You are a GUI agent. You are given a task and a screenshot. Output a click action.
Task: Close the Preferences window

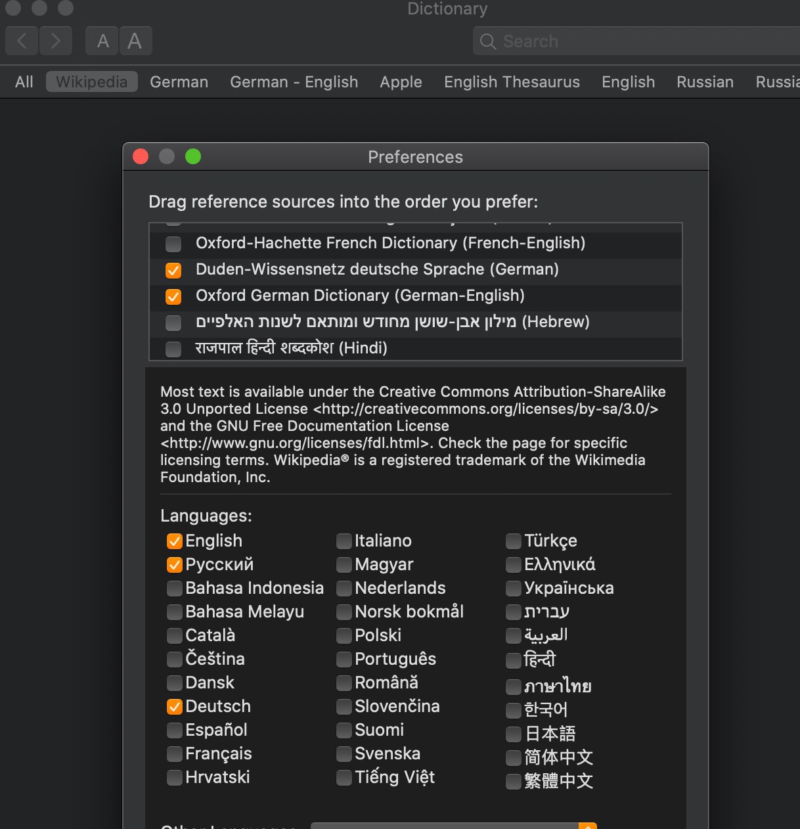coord(141,156)
